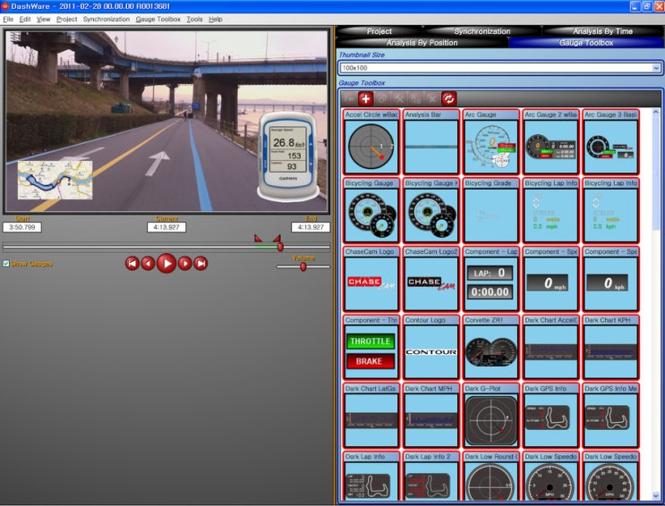Click the refresh icon in Gauge Toolbox toolbar

[x=449, y=98]
